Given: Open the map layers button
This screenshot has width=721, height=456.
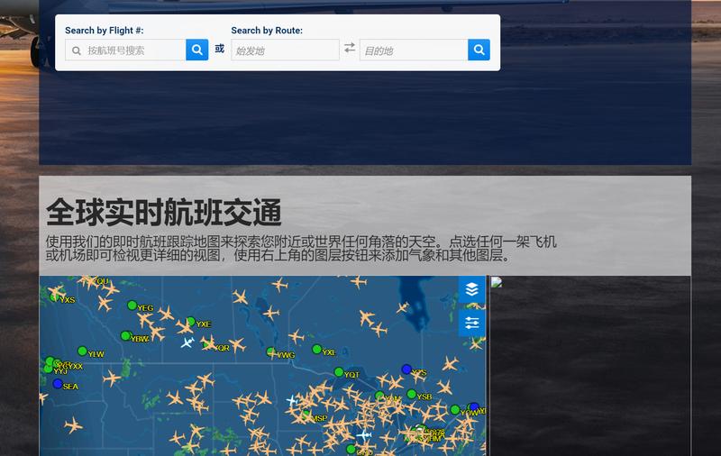Looking at the screenshot, I should (x=471, y=289).
